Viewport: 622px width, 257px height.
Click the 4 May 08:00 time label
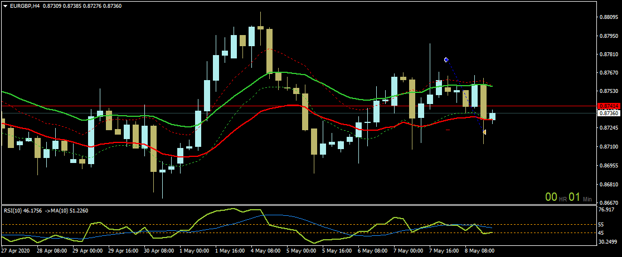(x=266, y=251)
